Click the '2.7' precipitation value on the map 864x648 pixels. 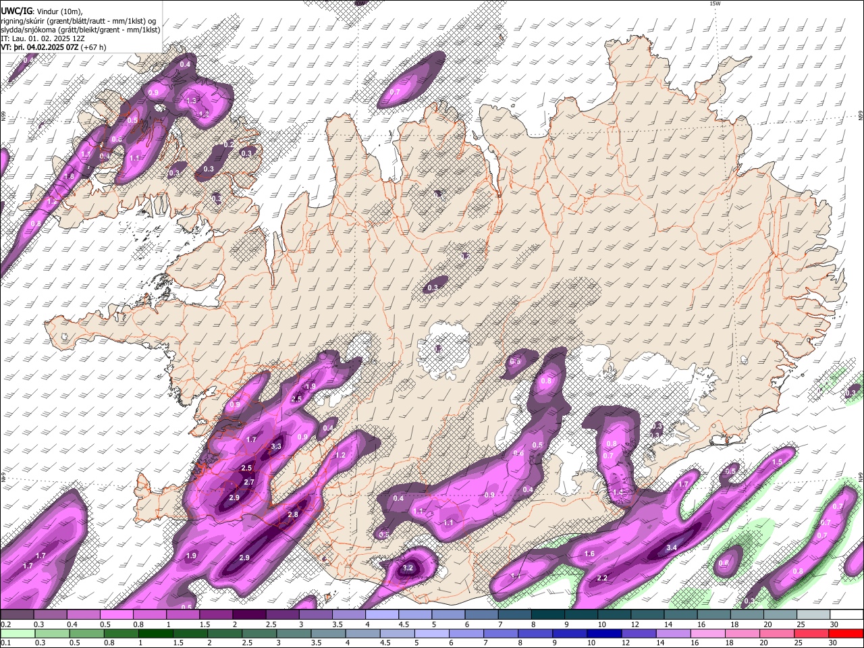coord(248,482)
